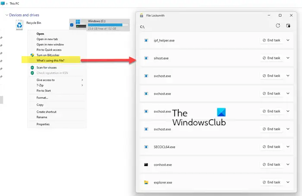Click the explorer.exe process name
Viewport: 302px width, 196px height.
tap(163, 183)
